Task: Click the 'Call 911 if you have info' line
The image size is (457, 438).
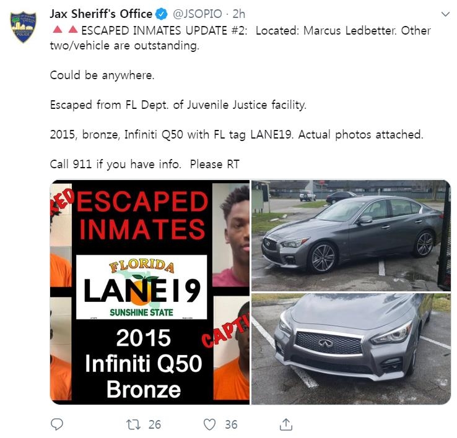Action: click(x=115, y=165)
